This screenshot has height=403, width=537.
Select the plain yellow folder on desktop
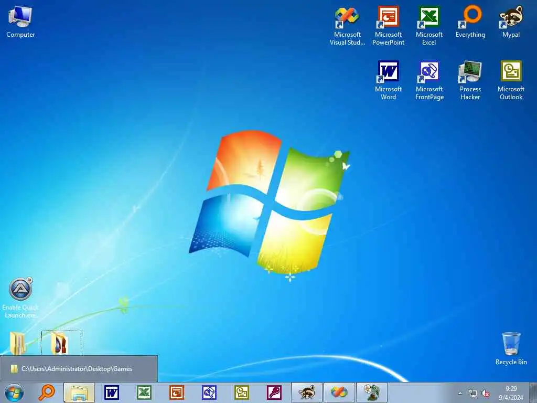pos(18,343)
